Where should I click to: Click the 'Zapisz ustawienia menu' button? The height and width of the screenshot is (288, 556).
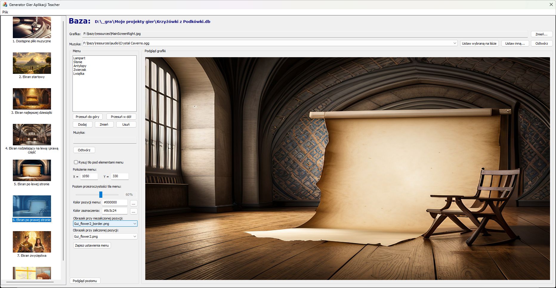[x=92, y=245]
